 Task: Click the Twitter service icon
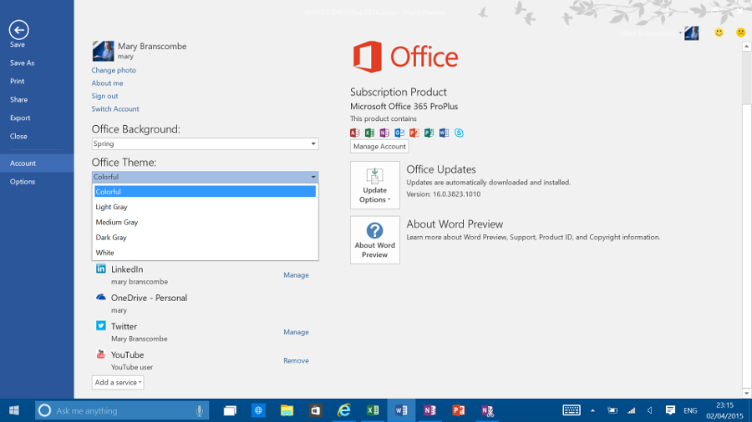[x=101, y=326]
